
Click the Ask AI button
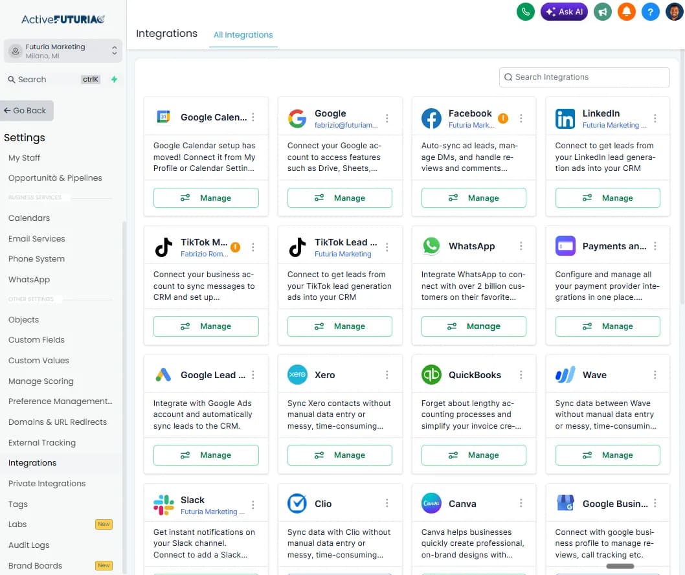564,12
